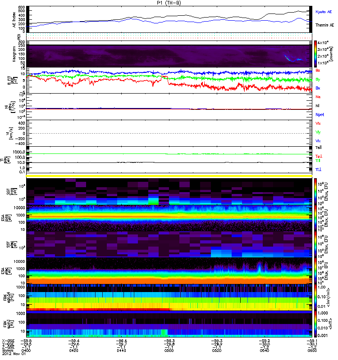
Task: Click the "FBK scm1 [Hz]" axis label
Action: pyautogui.click(x=8, y=324)
